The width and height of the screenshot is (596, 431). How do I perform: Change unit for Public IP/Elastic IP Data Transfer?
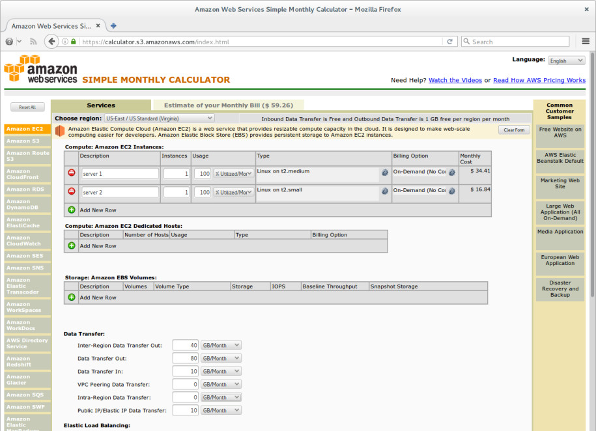click(x=221, y=410)
